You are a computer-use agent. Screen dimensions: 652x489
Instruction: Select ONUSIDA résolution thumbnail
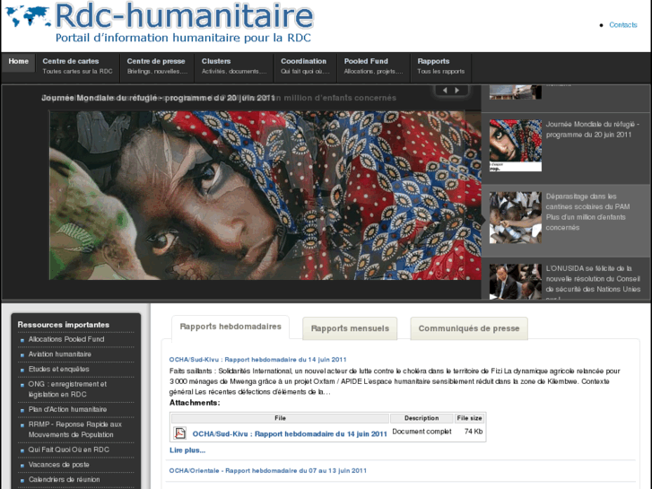pos(515,282)
